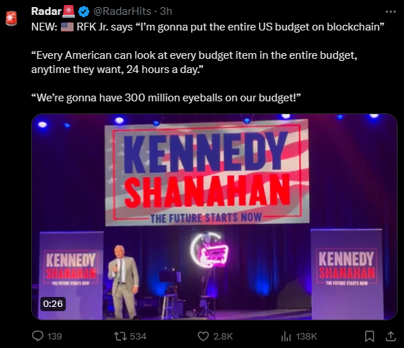The width and height of the screenshot is (404, 348).
Task: View tweet analytics bar chart icon
Action: coord(286,336)
